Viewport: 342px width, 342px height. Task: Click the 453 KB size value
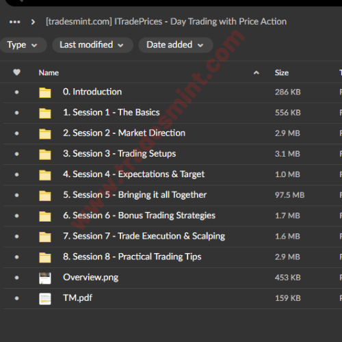click(x=288, y=278)
